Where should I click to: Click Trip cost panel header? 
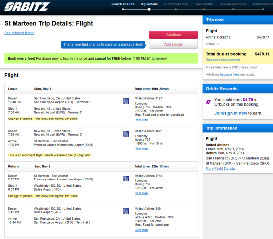tap(237, 20)
